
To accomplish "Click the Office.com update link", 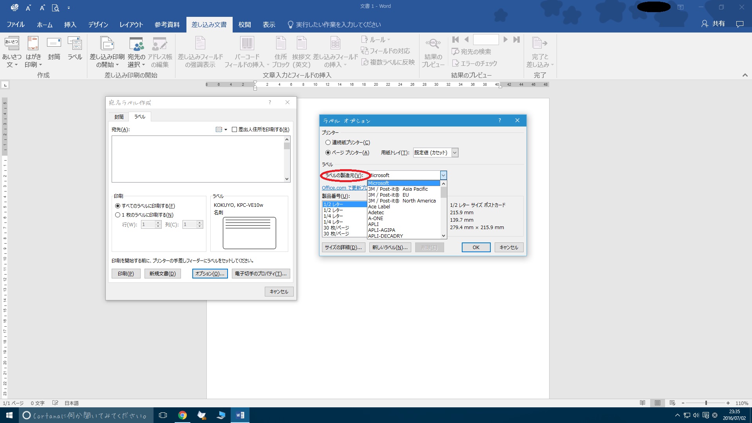I will pyautogui.click(x=344, y=188).
